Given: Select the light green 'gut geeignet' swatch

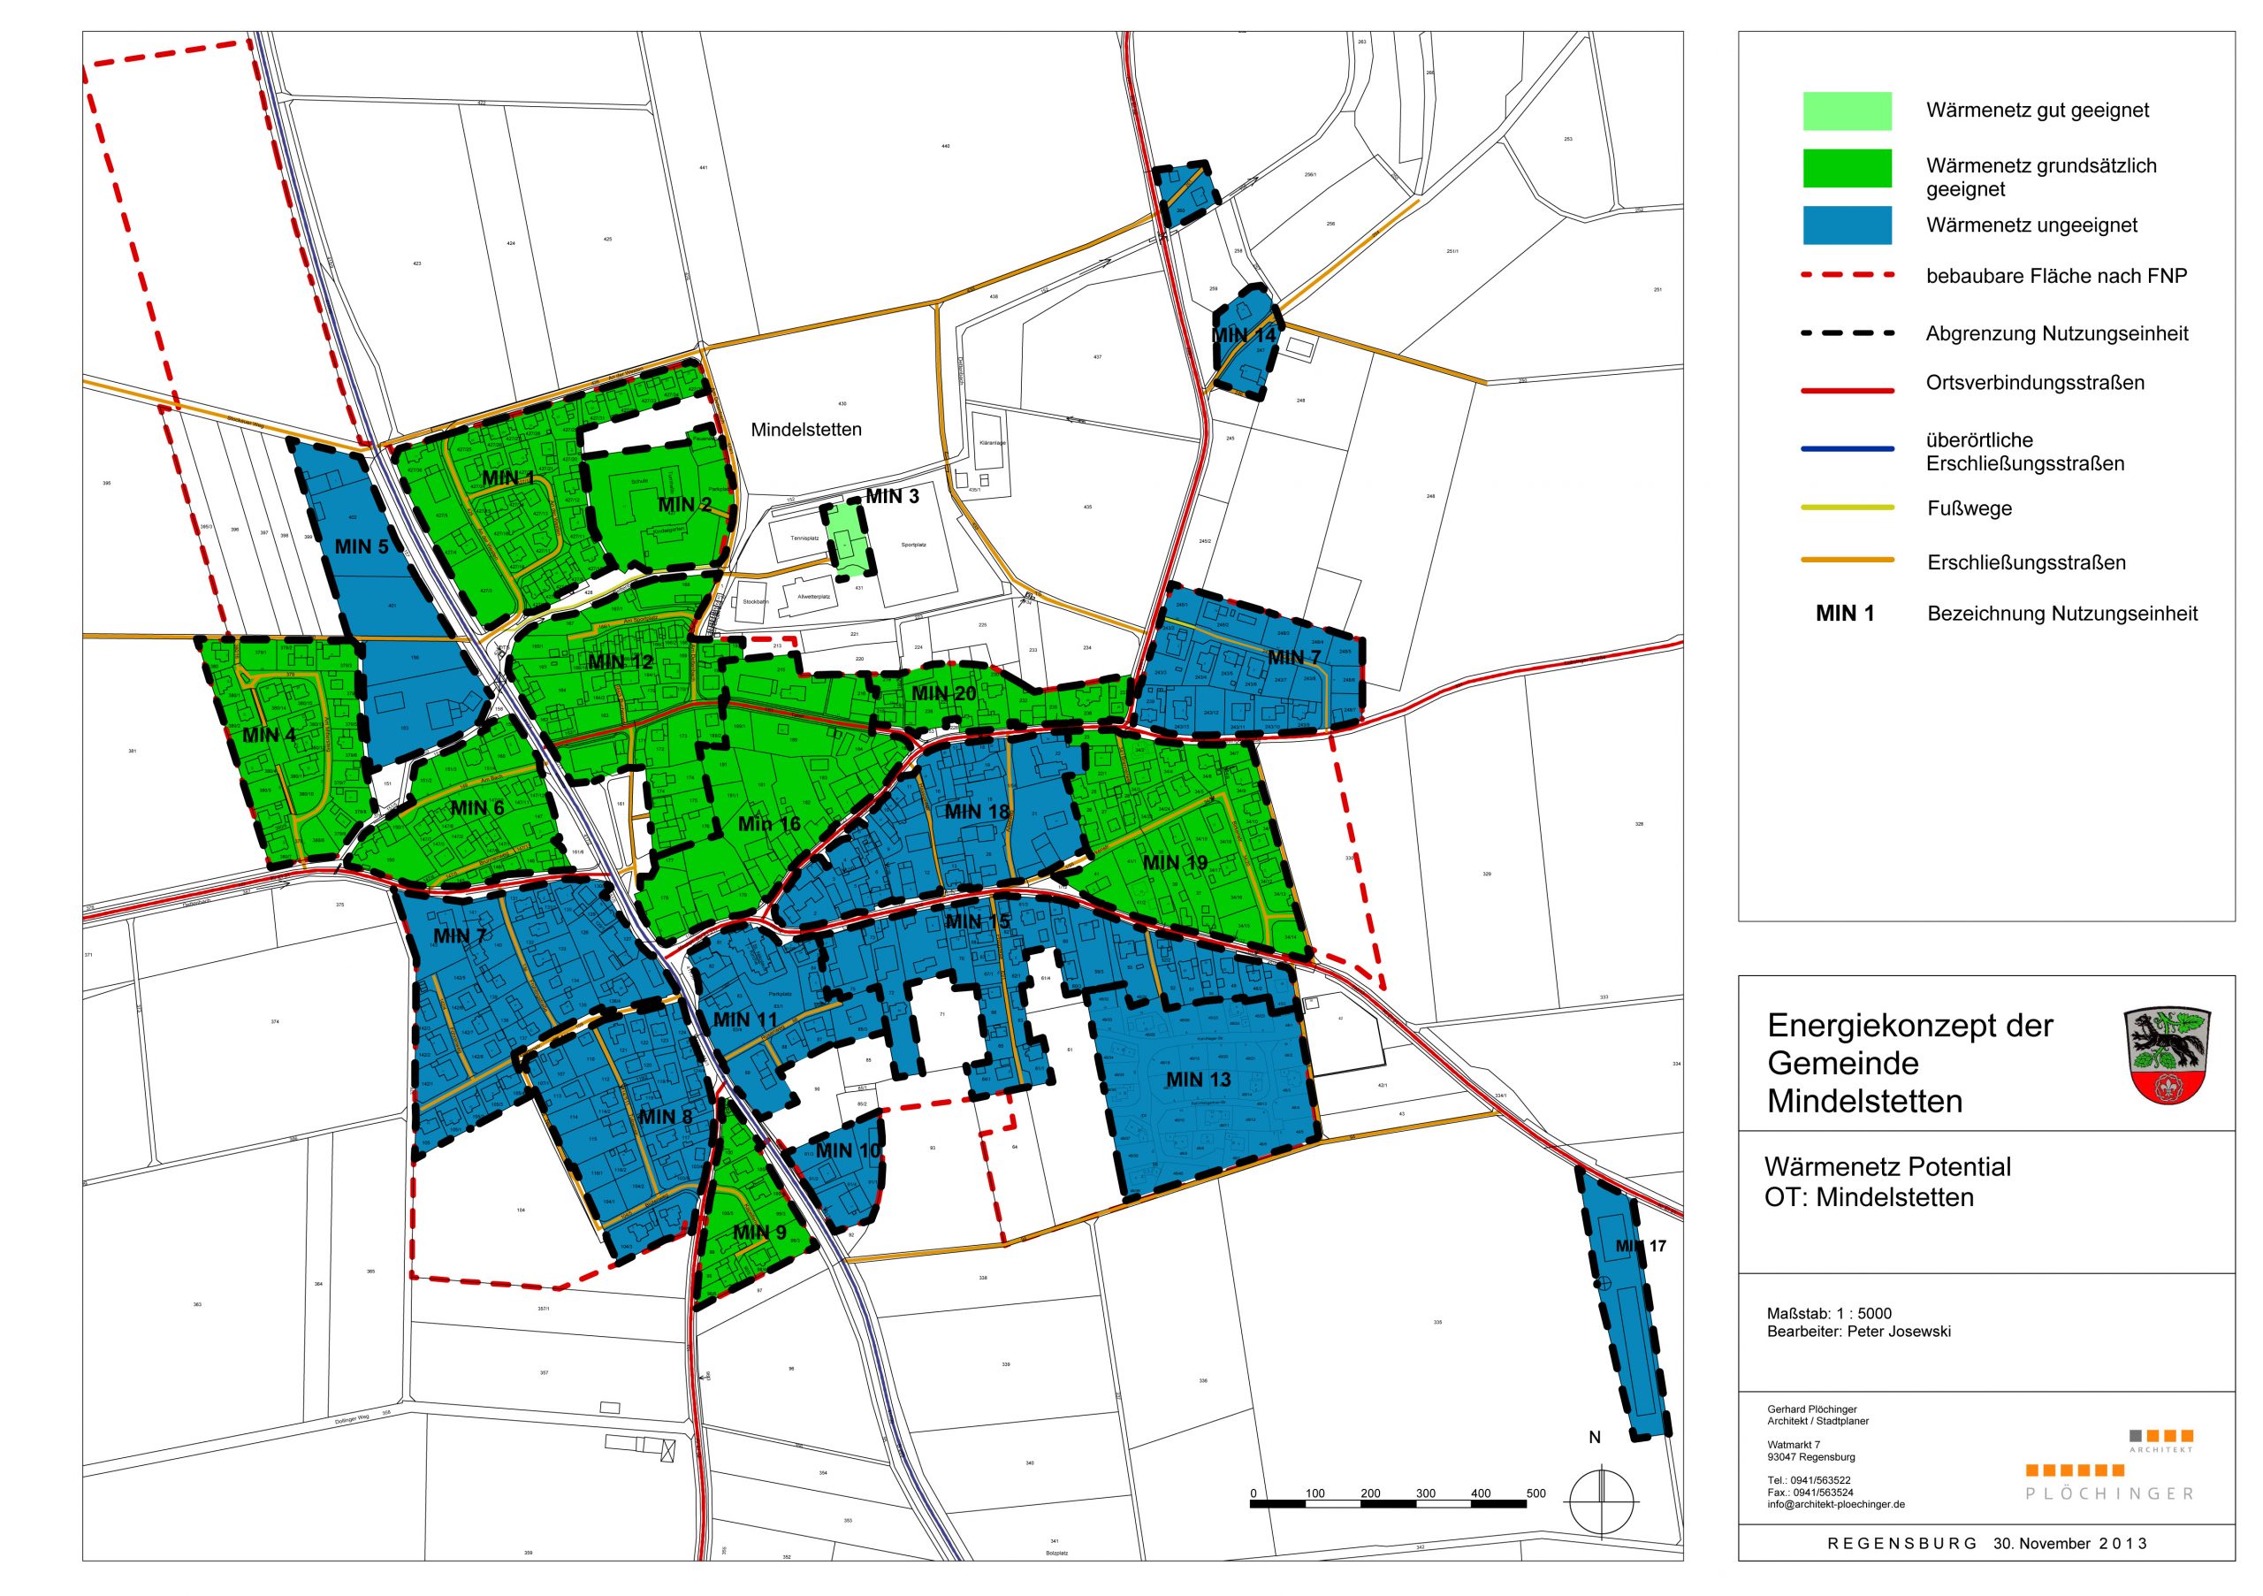Looking at the screenshot, I should point(1847,111).
